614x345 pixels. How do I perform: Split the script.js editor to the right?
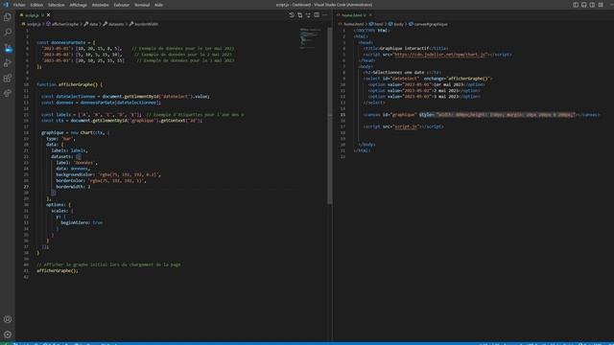(317, 15)
